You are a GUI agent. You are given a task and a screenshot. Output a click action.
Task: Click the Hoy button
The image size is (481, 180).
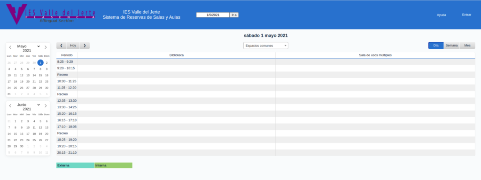tap(73, 45)
